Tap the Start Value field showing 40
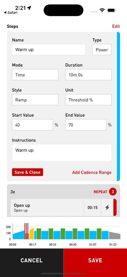Screen dimensions: 127x277 coord(32,125)
